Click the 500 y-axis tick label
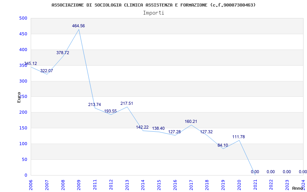307x192 pixels. click(x=23, y=18)
